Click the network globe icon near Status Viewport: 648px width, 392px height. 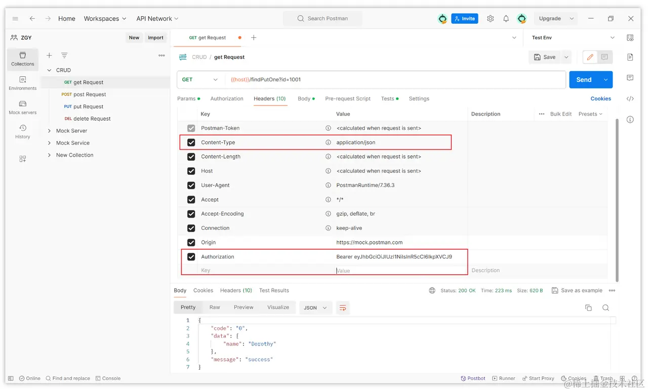[x=432, y=290]
